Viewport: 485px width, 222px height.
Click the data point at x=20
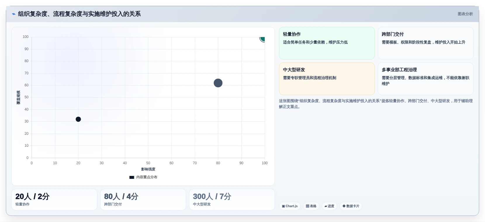[78, 119]
